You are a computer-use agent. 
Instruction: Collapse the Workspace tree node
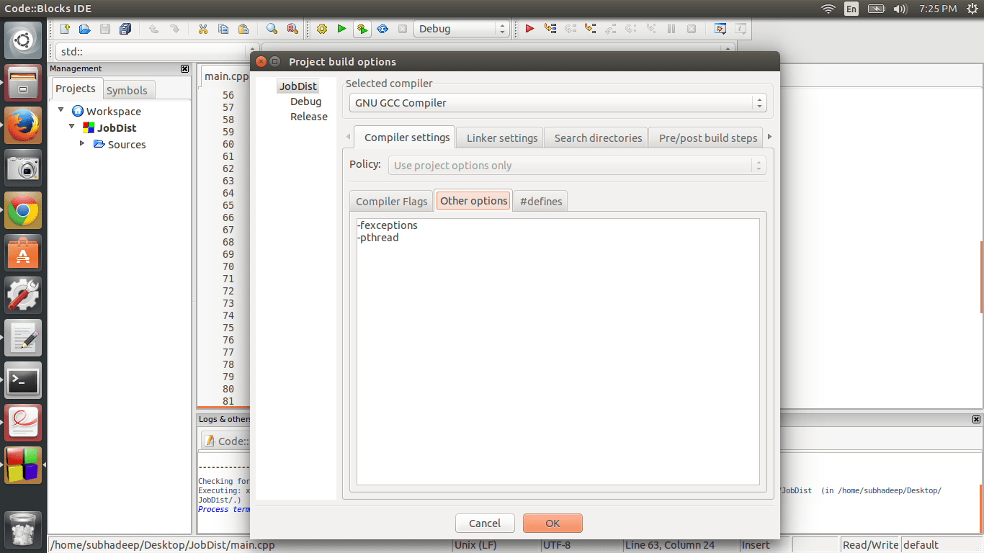(61, 111)
